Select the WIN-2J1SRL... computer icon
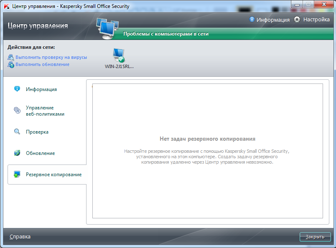Image resolution: width=336 pixels, height=248 pixels. (x=119, y=55)
